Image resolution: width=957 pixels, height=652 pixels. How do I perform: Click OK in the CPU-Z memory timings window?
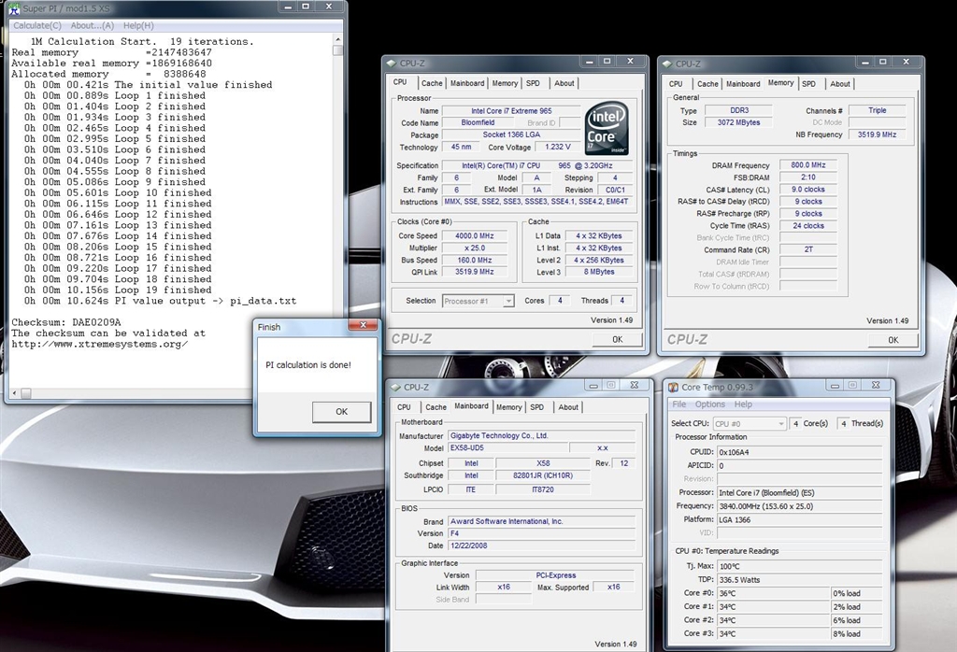click(x=893, y=339)
